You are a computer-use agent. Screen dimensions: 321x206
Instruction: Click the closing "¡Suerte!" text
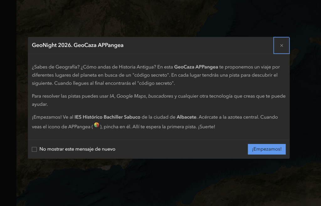[x=206, y=127]
